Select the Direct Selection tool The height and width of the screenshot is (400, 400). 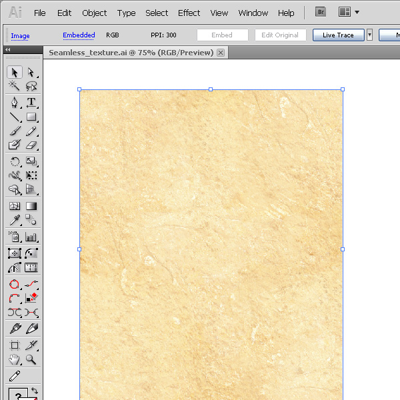pos(31,72)
